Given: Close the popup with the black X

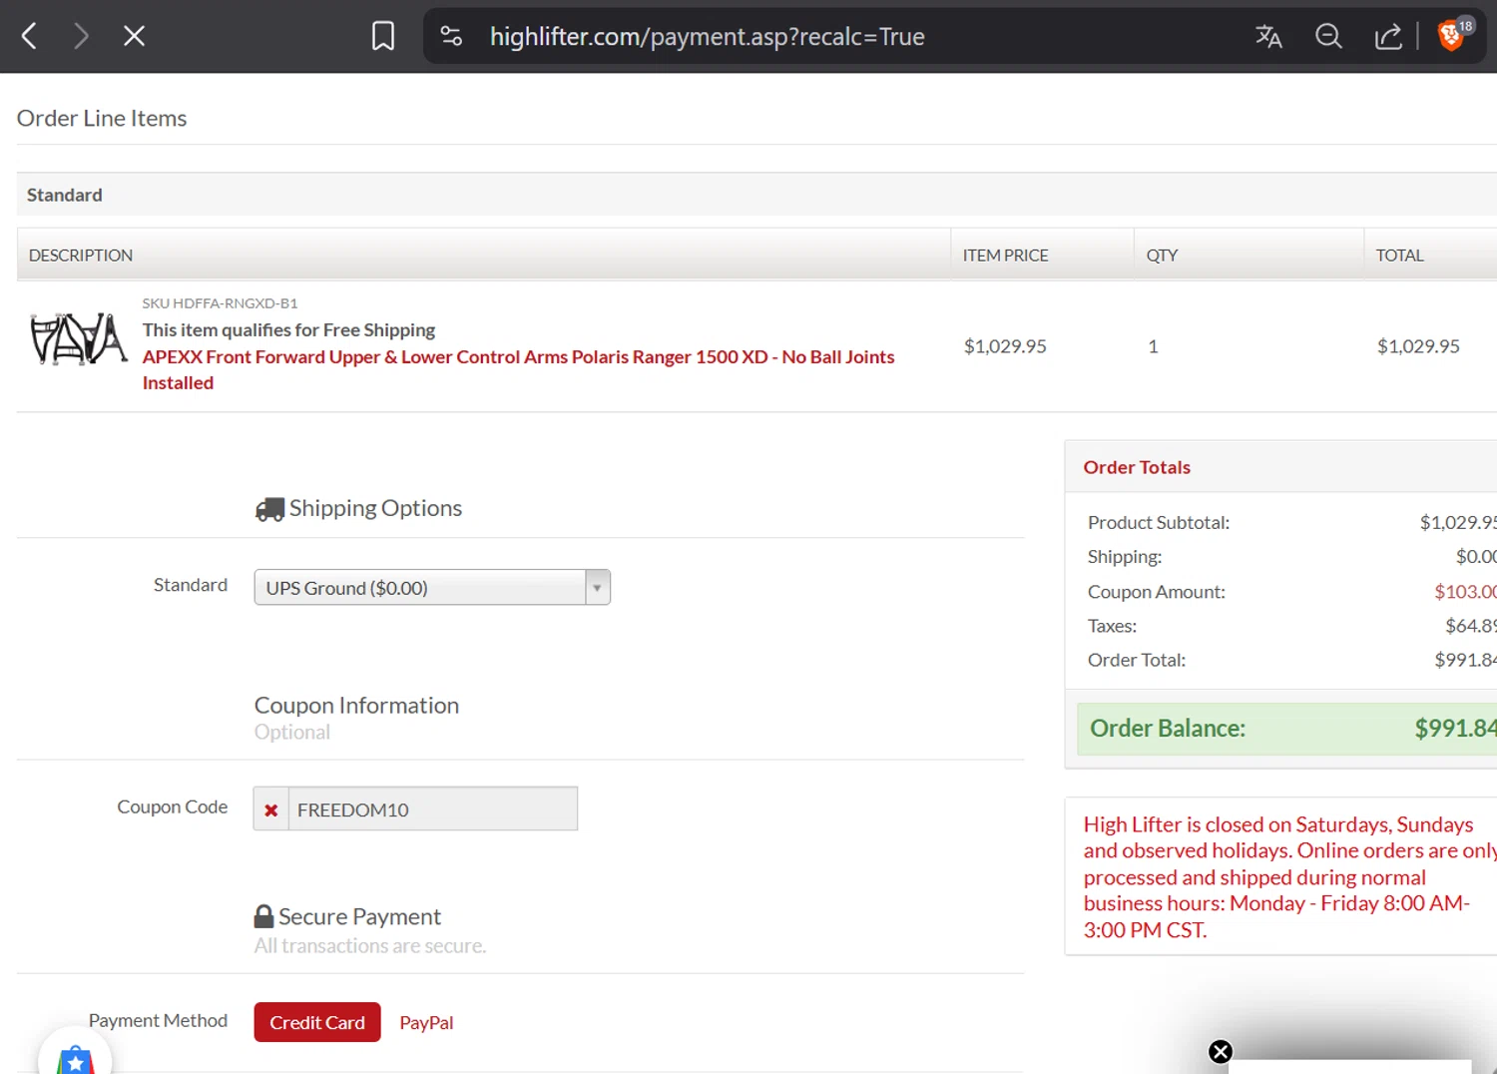Looking at the screenshot, I should (1221, 1051).
